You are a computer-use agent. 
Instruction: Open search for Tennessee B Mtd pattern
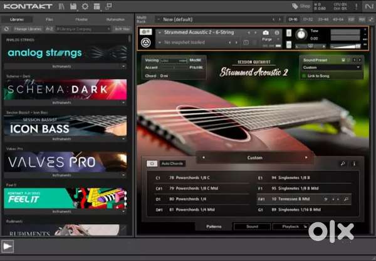(346, 199)
